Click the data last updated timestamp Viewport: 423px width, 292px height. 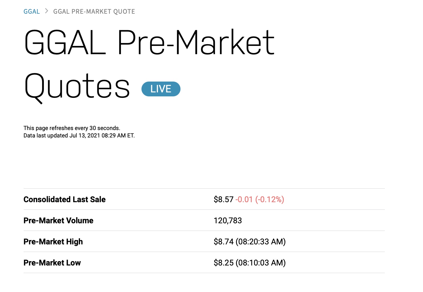[79, 135]
